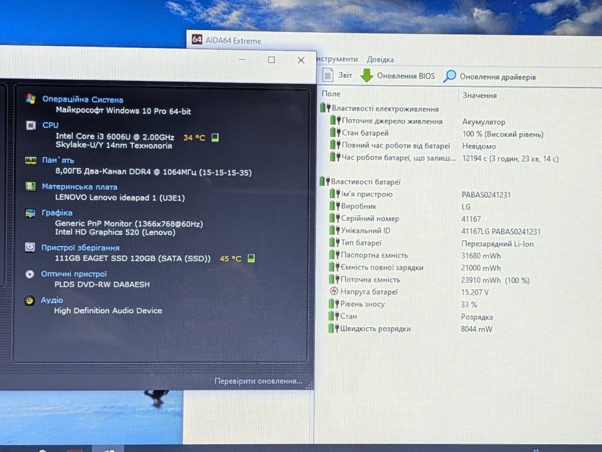Screen dimensions: 602x452
Task: Open the CPU section link
Action: point(50,125)
